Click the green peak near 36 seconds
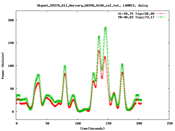The image size is (175, 131). click(x=38, y=75)
